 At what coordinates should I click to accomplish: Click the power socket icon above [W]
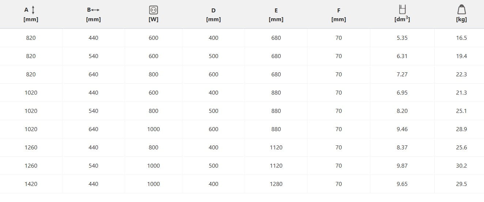pyautogui.click(x=154, y=11)
